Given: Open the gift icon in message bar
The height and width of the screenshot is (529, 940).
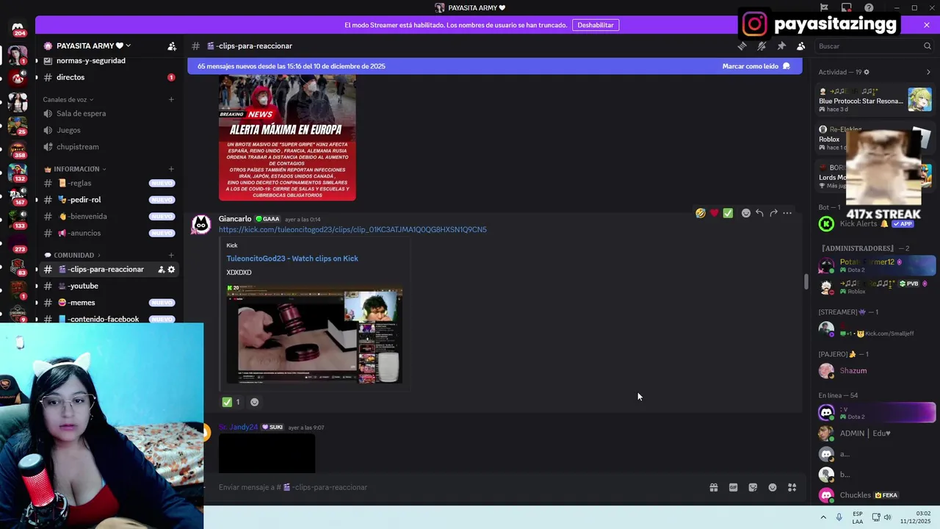Looking at the screenshot, I should [x=713, y=487].
